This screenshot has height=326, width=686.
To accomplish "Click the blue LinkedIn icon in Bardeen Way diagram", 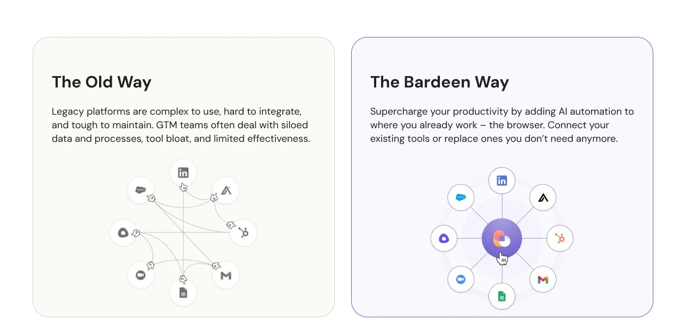I will click(501, 180).
